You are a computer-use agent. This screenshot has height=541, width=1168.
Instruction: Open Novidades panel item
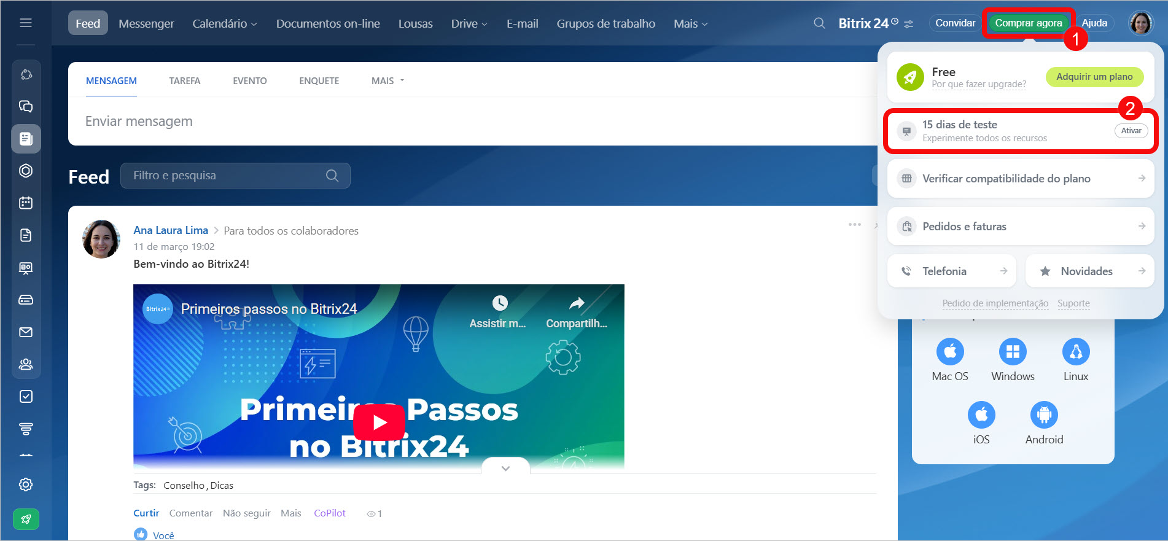(1090, 271)
